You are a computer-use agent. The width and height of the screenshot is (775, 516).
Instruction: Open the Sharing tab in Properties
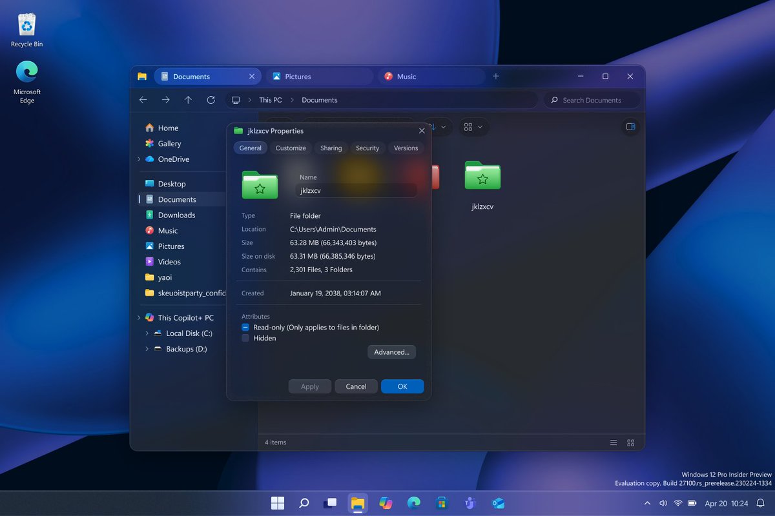click(331, 148)
